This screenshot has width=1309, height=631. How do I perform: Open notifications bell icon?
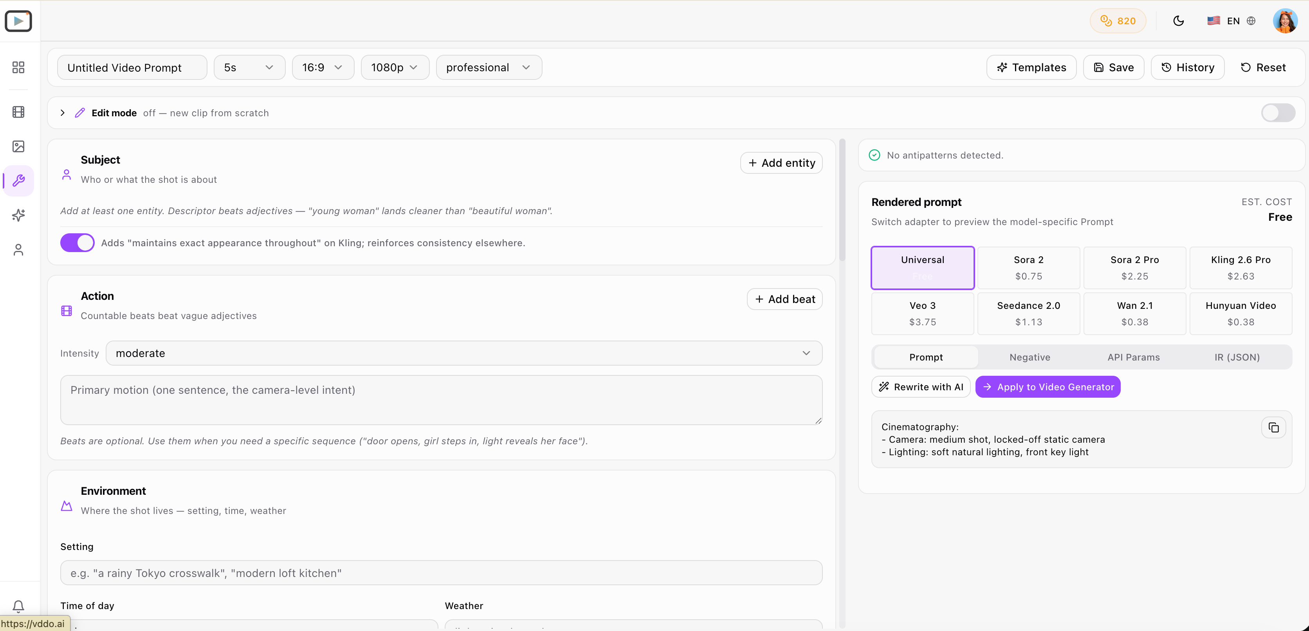click(x=18, y=606)
